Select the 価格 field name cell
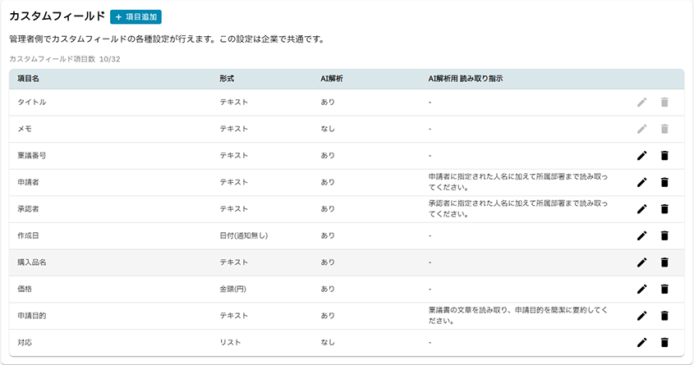Image resolution: width=694 pixels, height=365 pixels. (25, 289)
